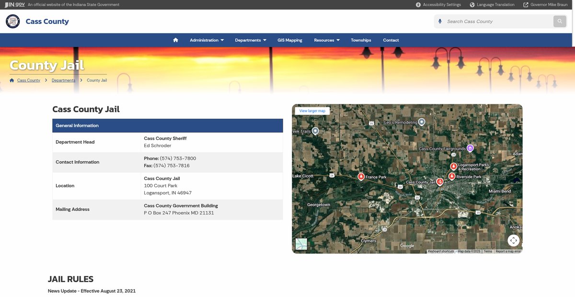Expand the Resources dropdown menu
Viewport: 575px width, 297px height.
(327, 40)
